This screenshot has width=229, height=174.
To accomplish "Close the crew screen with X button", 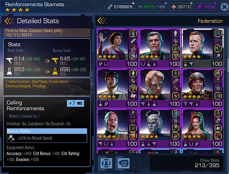I will pyautogui.click(x=224, y=7).
